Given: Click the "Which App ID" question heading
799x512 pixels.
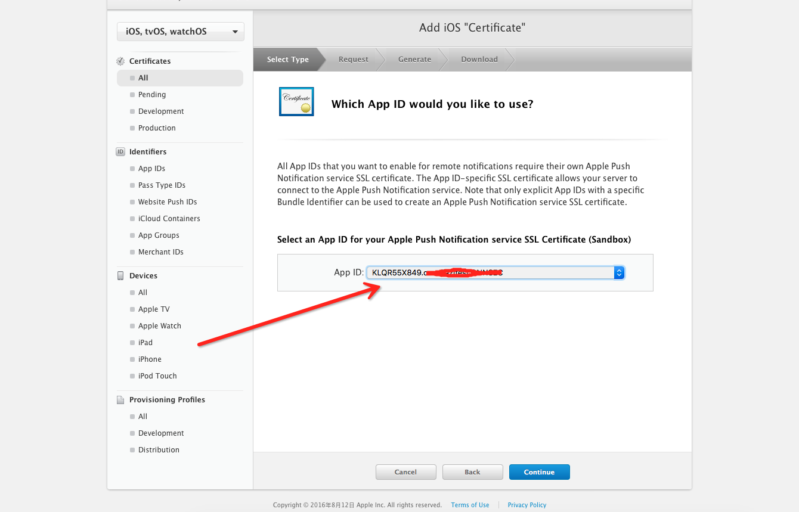Looking at the screenshot, I should tap(432, 104).
